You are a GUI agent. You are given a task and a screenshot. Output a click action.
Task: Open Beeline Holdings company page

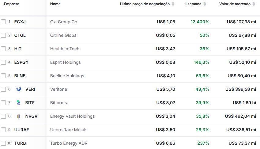(x=67, y=76)
